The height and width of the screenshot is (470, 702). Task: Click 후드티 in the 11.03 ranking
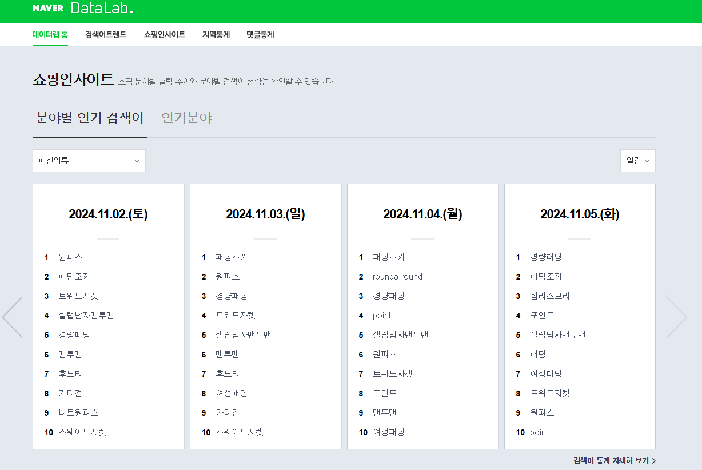click(x=228, y=374)
